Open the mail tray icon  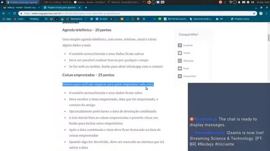pos(243,2)
